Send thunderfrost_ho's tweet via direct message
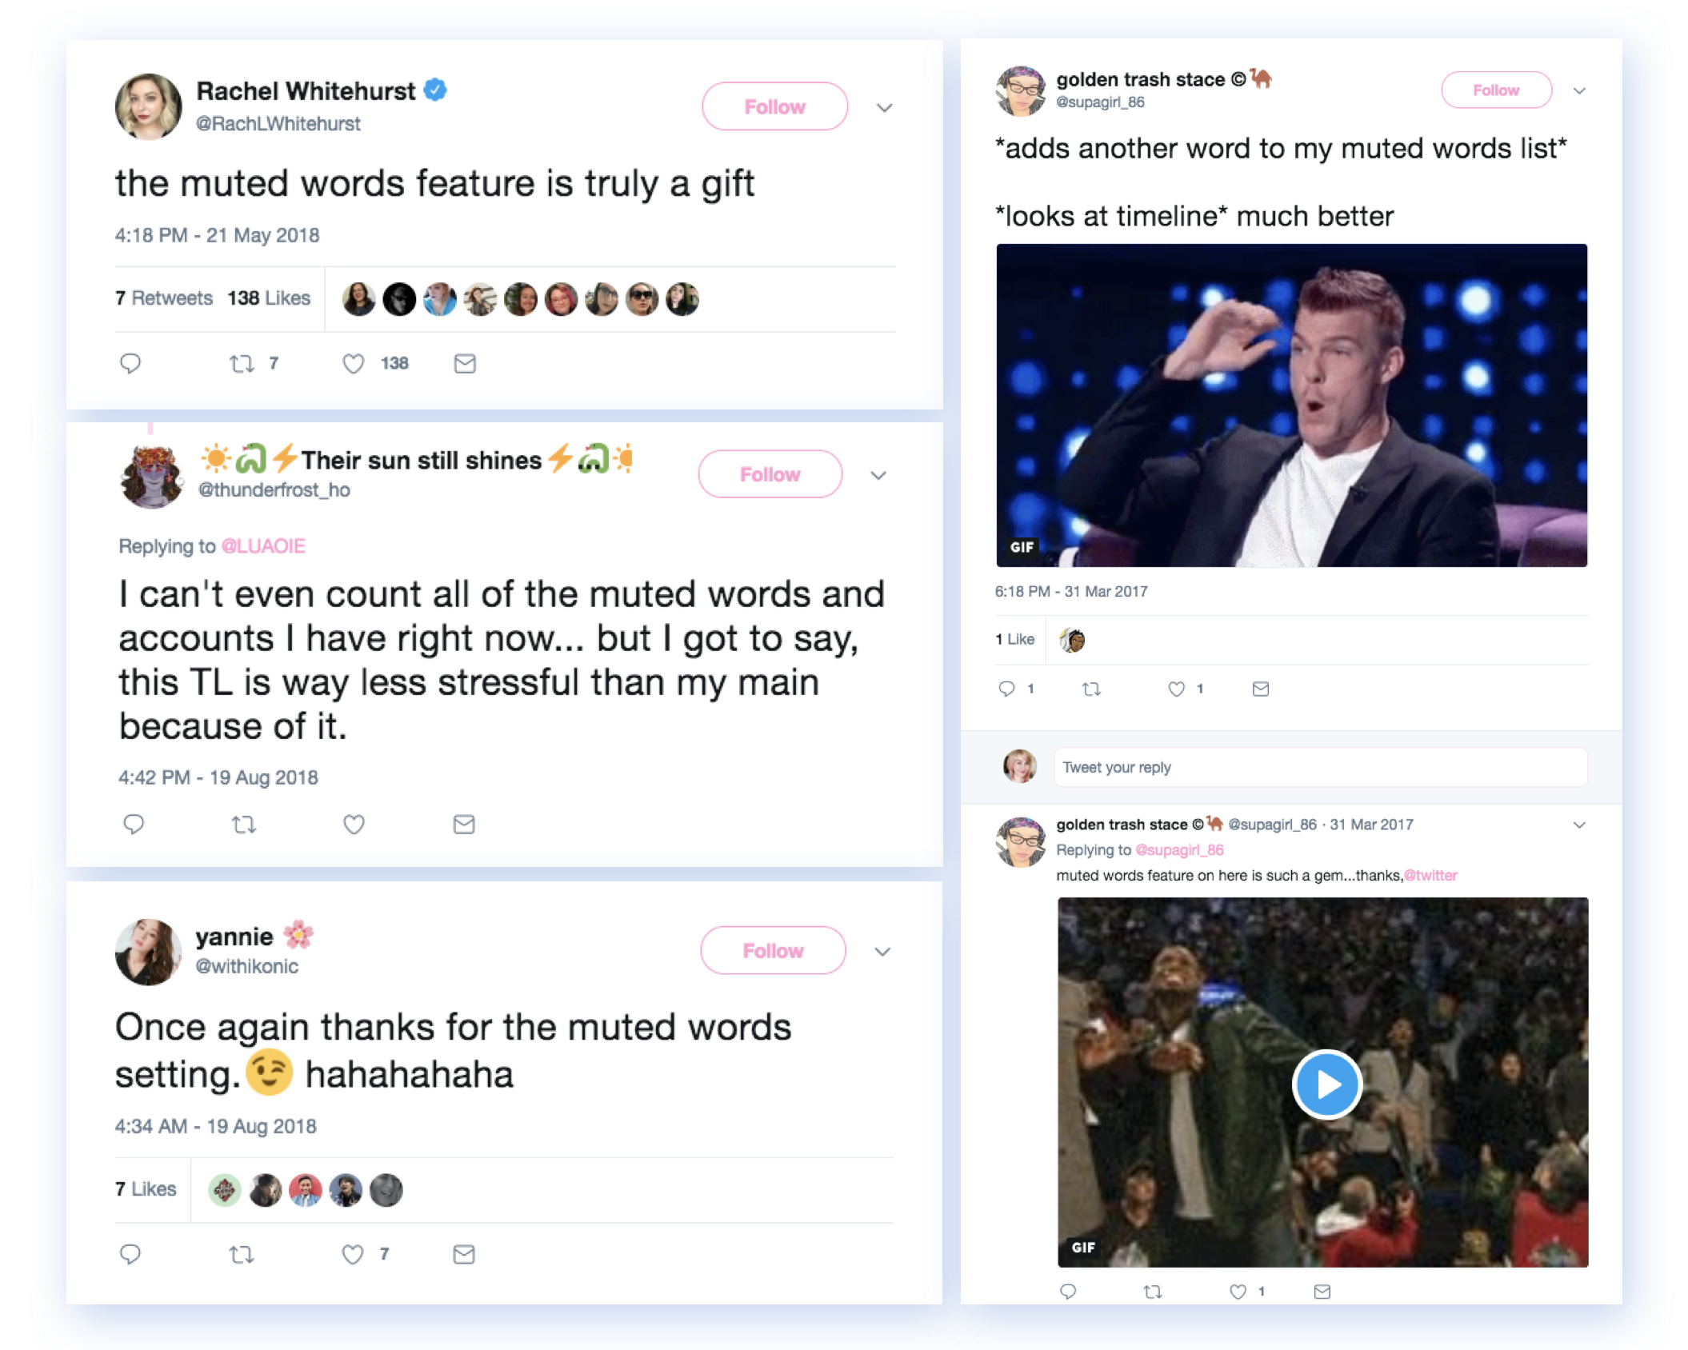The width and height of the screenshot is (1688, 1350). point(464,825)
